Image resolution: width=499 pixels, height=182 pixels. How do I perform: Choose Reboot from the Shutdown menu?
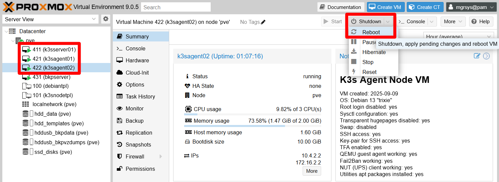pos(371,32)
